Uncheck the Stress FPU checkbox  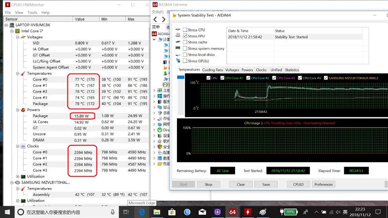point(185,36)
